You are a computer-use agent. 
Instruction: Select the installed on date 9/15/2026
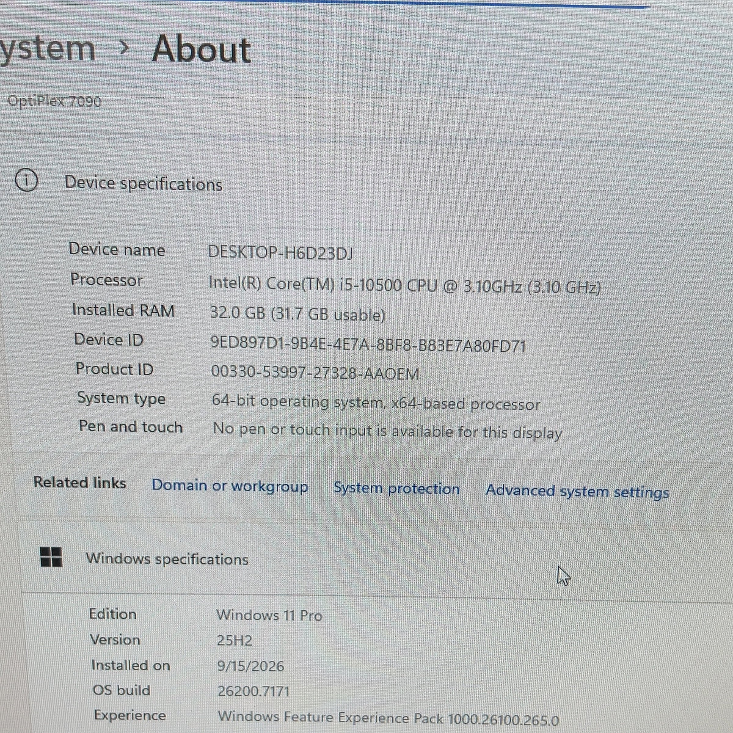pos(251,666)
